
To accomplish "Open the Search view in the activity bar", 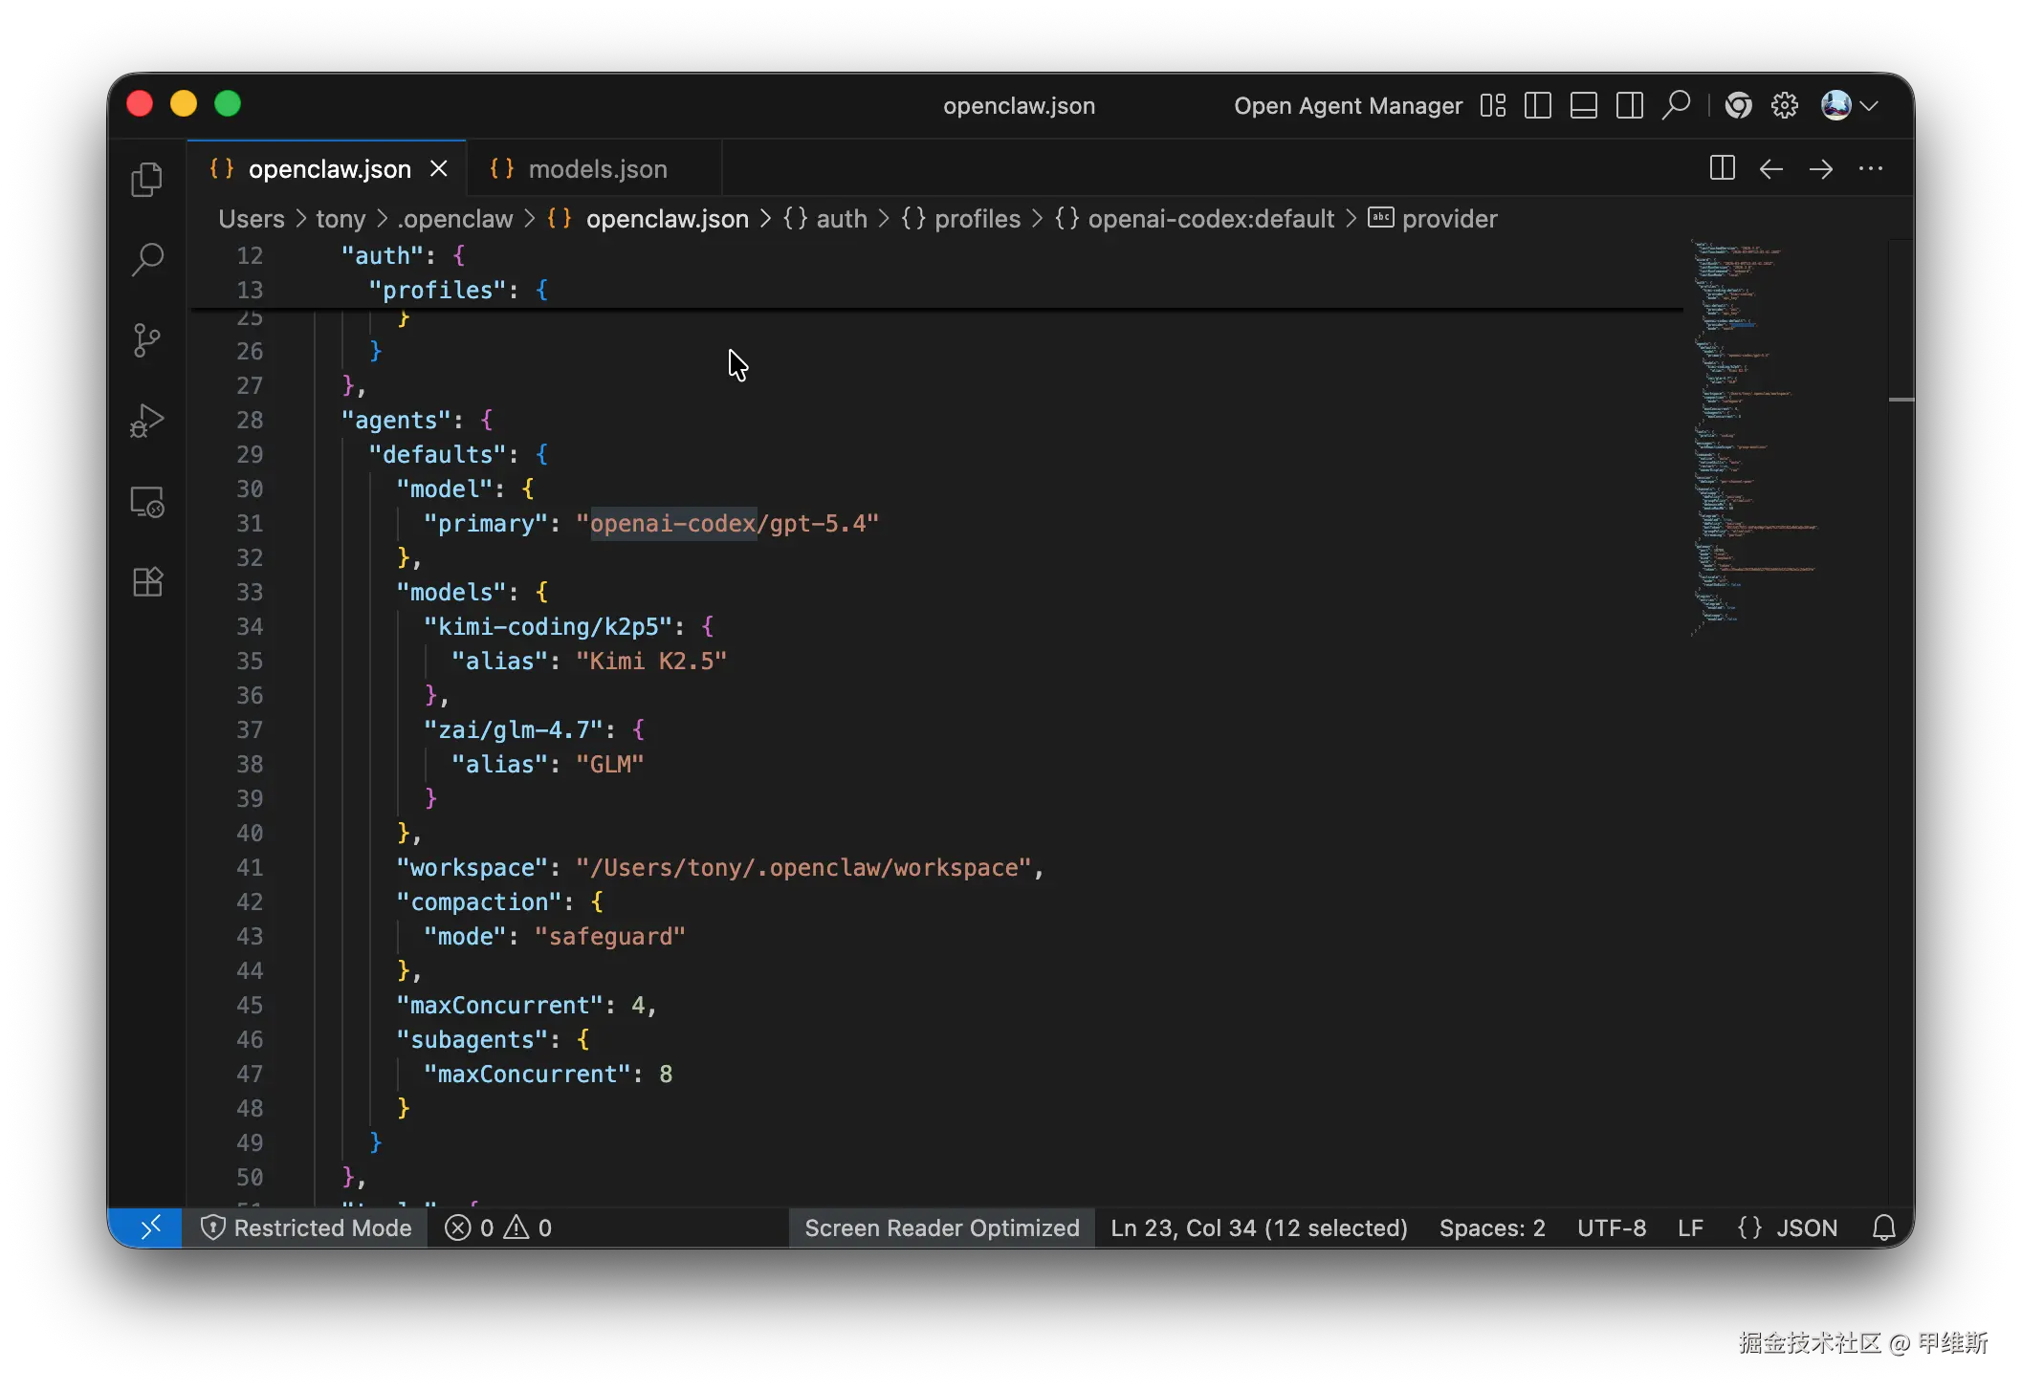I will [146, 259].
